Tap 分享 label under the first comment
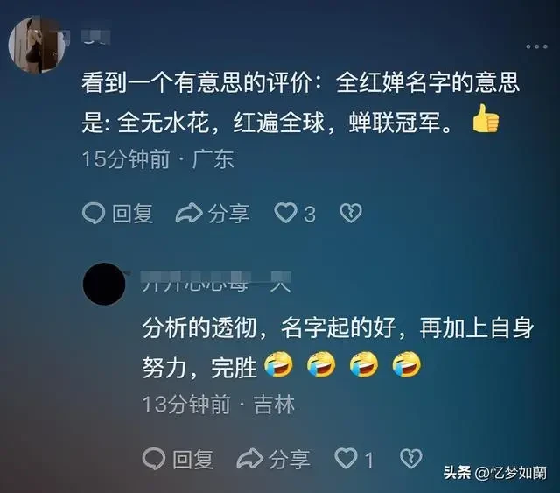 pyautogui.click(x=228, y=214)
